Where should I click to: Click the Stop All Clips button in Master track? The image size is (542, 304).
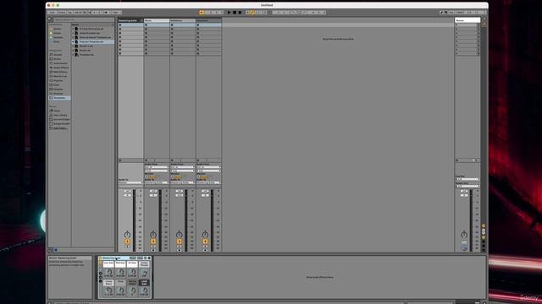(x=474, y=160)
